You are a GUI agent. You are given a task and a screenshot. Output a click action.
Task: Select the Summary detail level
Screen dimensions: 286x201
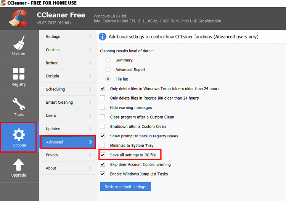point(108,60)
